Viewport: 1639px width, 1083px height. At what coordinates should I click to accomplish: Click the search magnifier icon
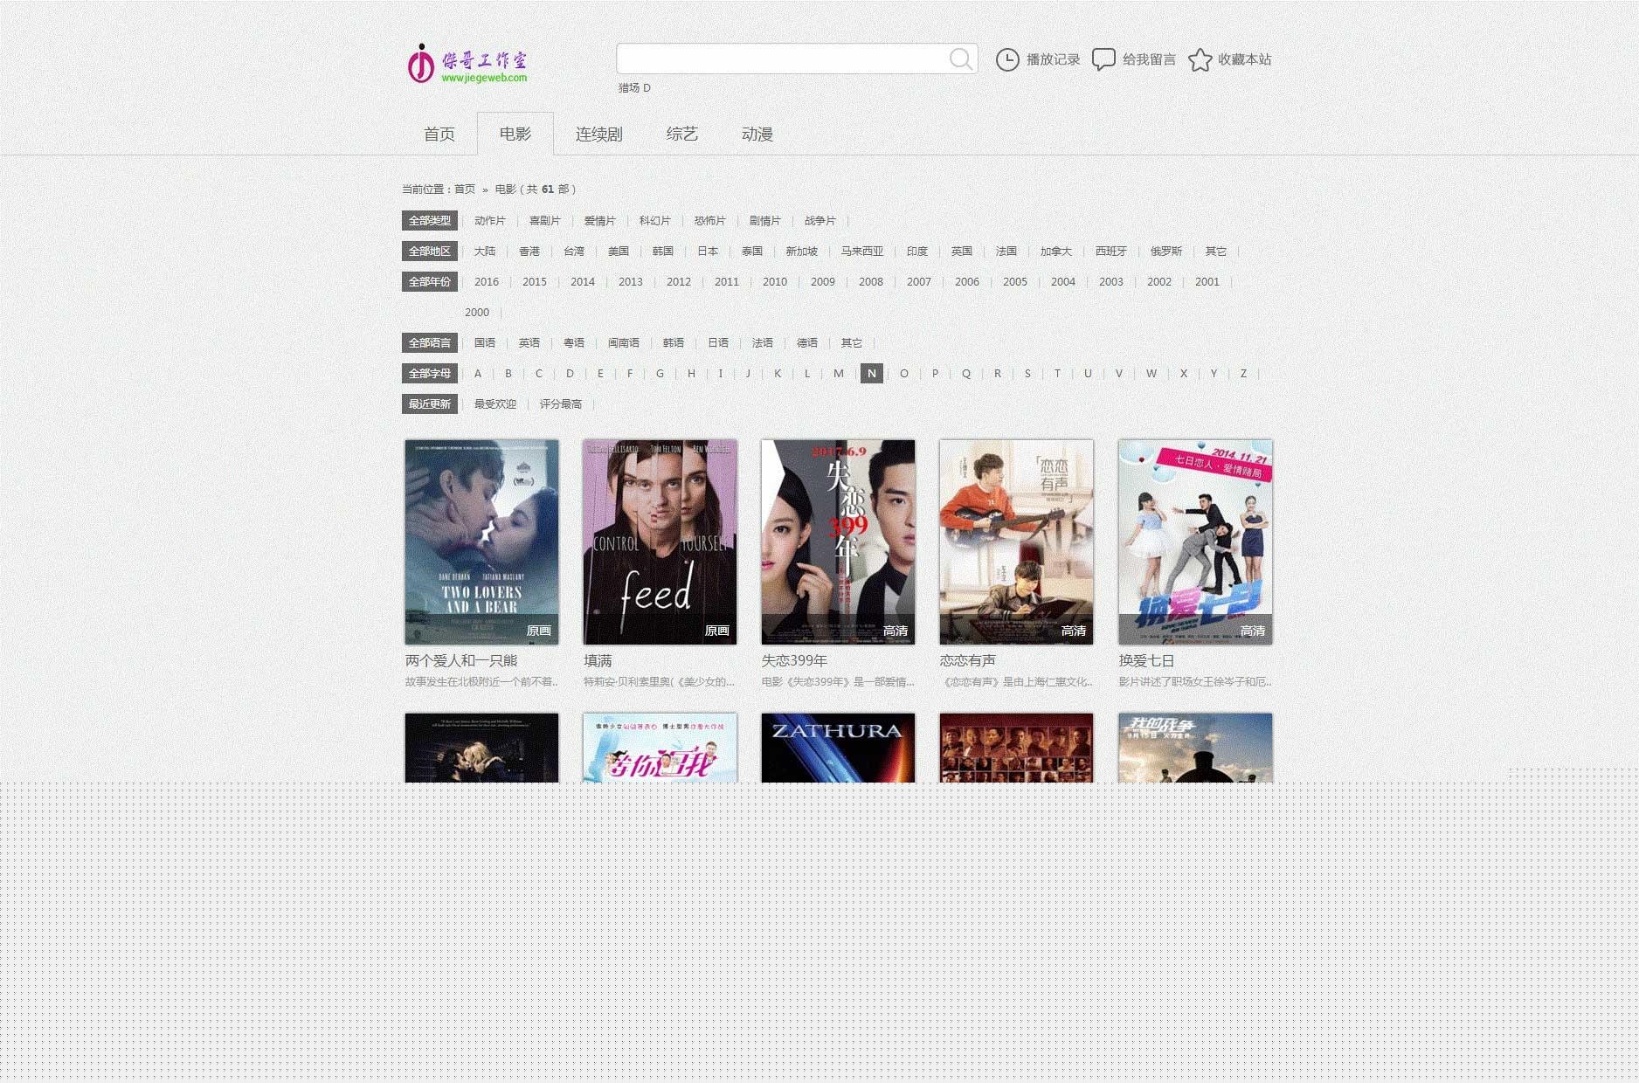[960, 59]
